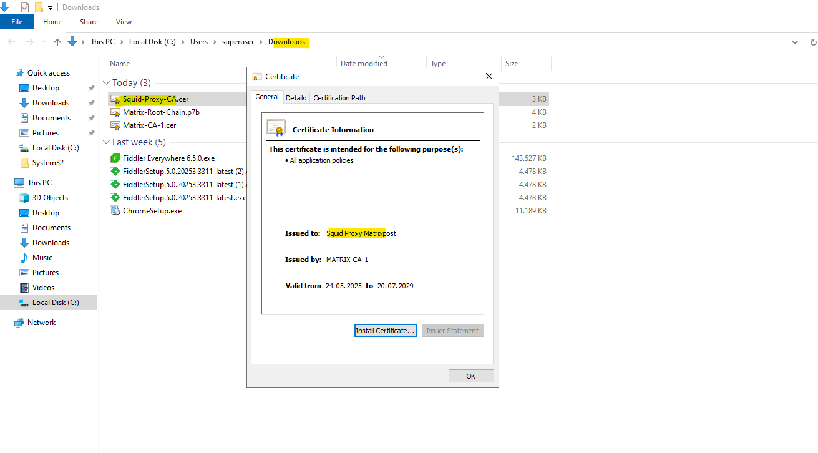Sort by the Size column header

click(x=512, y=64)
